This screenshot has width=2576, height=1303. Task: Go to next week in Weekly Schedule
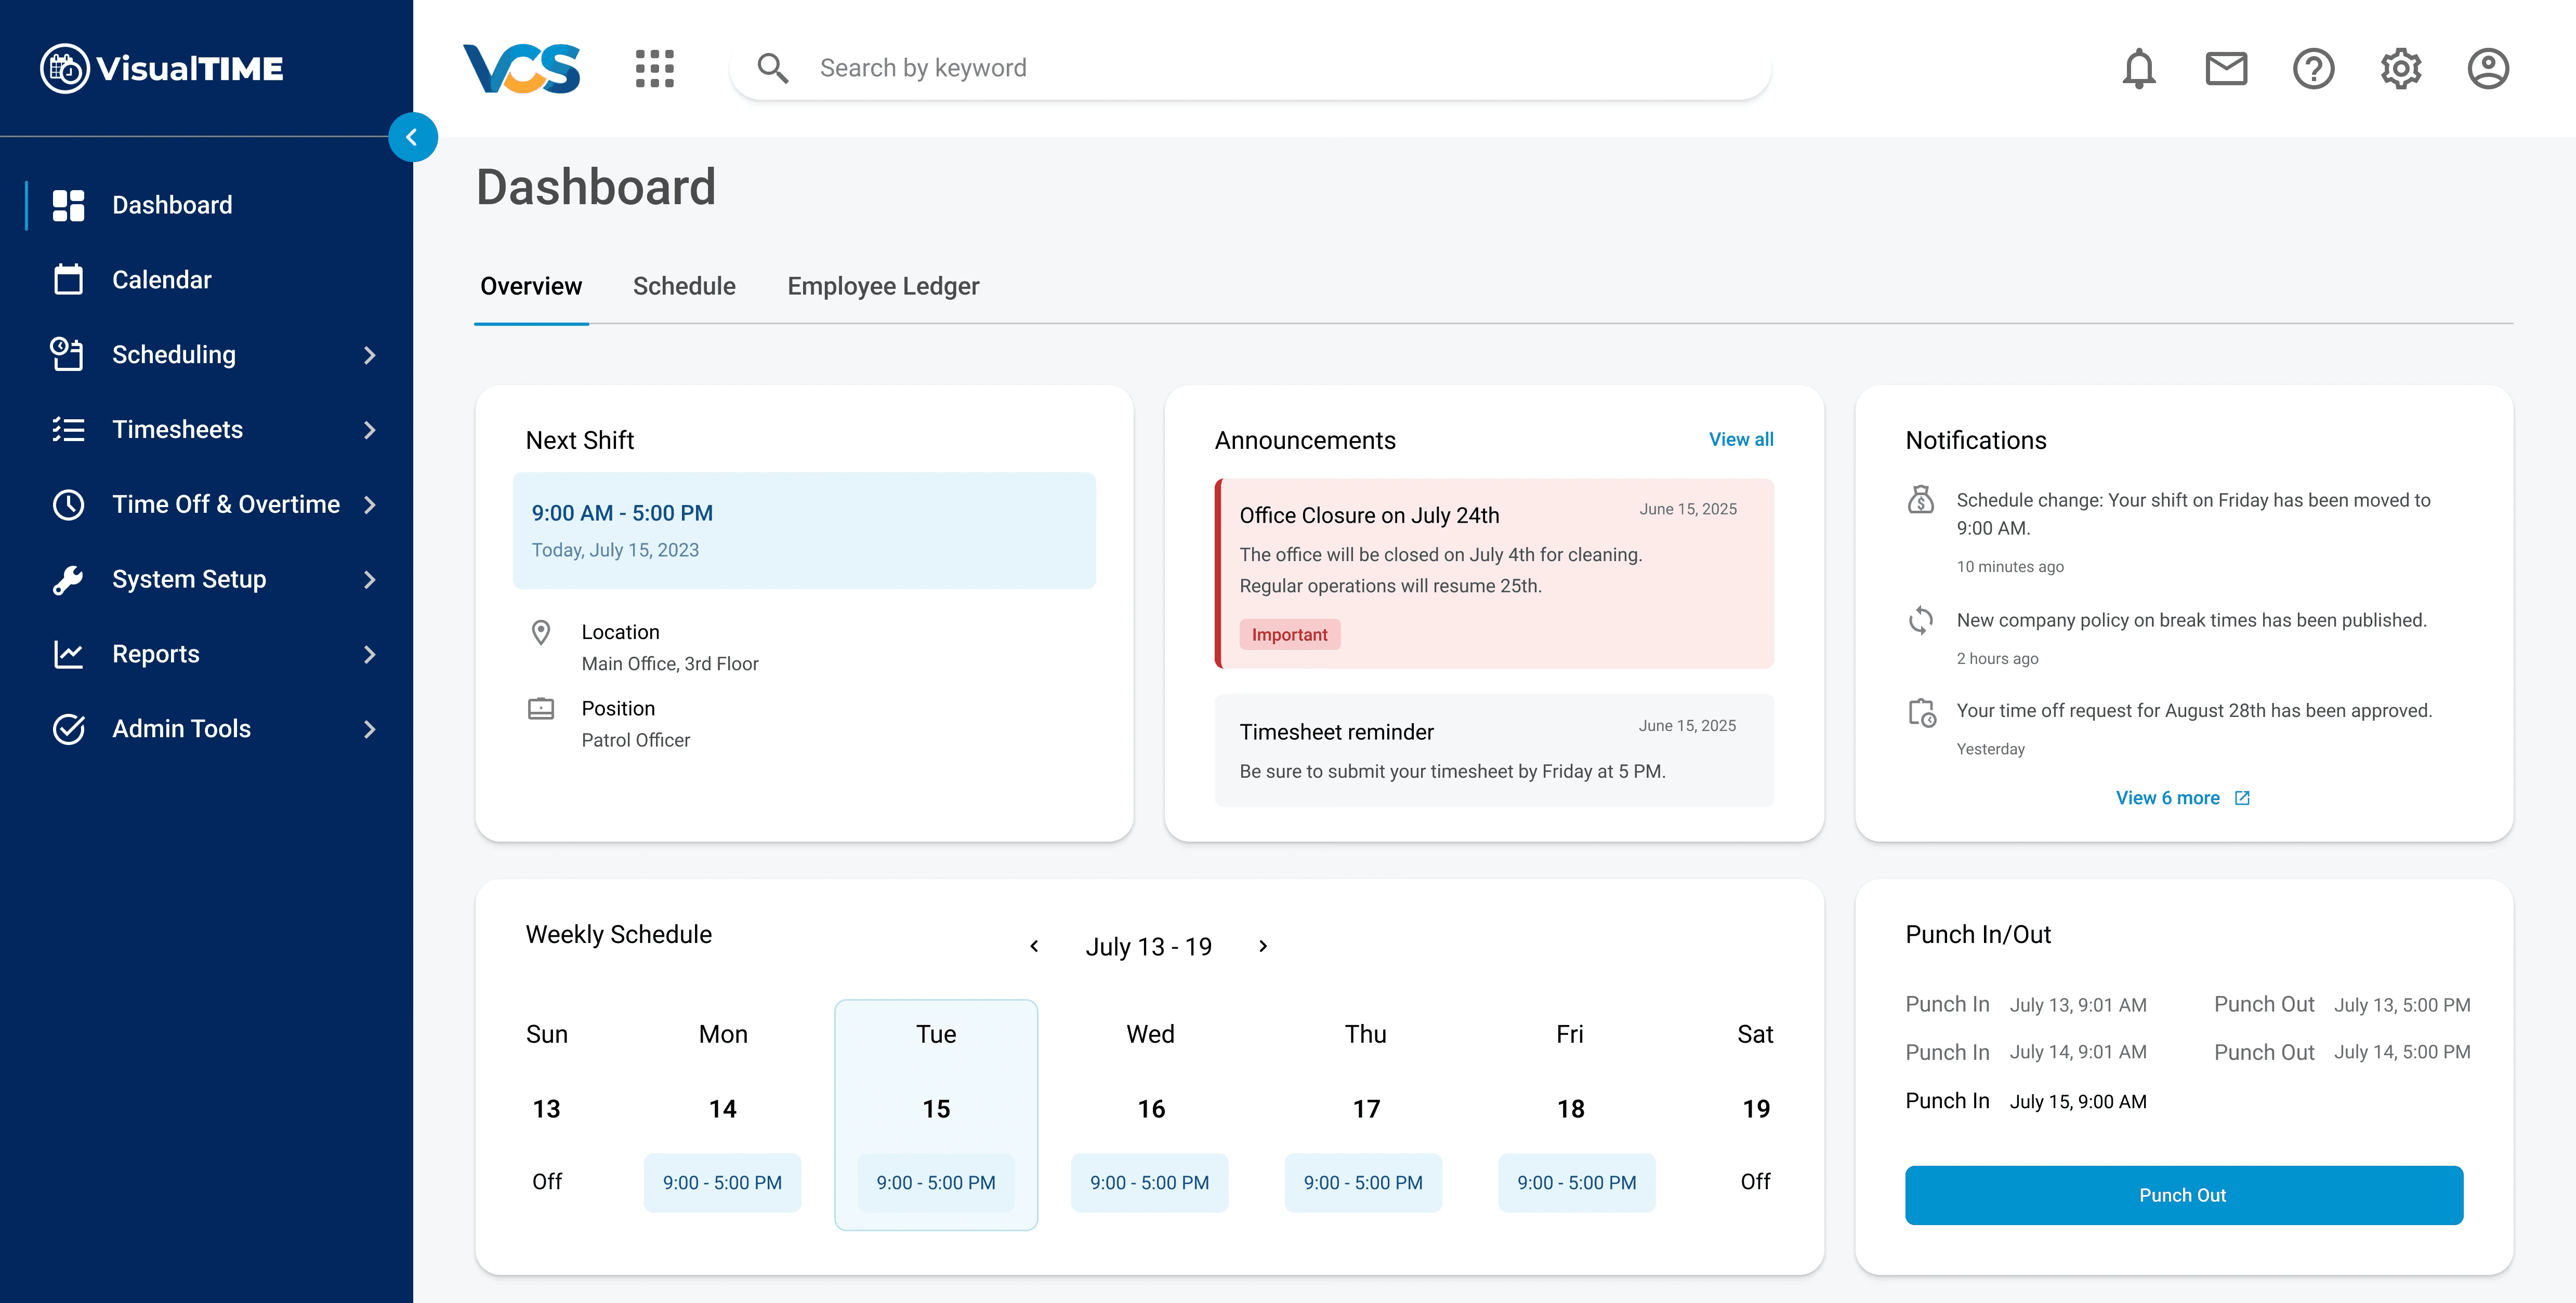pos(1263,945)
